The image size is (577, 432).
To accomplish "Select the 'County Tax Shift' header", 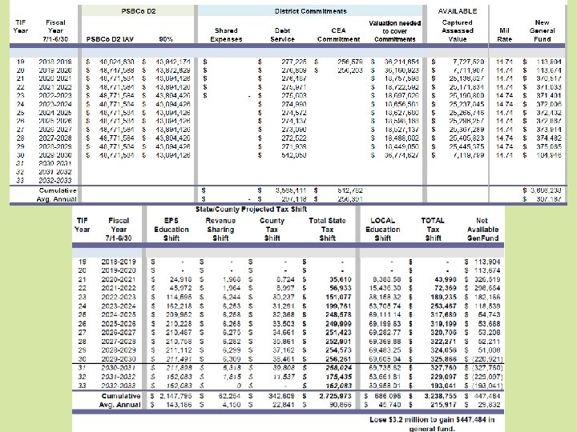I will click(272, 230).
